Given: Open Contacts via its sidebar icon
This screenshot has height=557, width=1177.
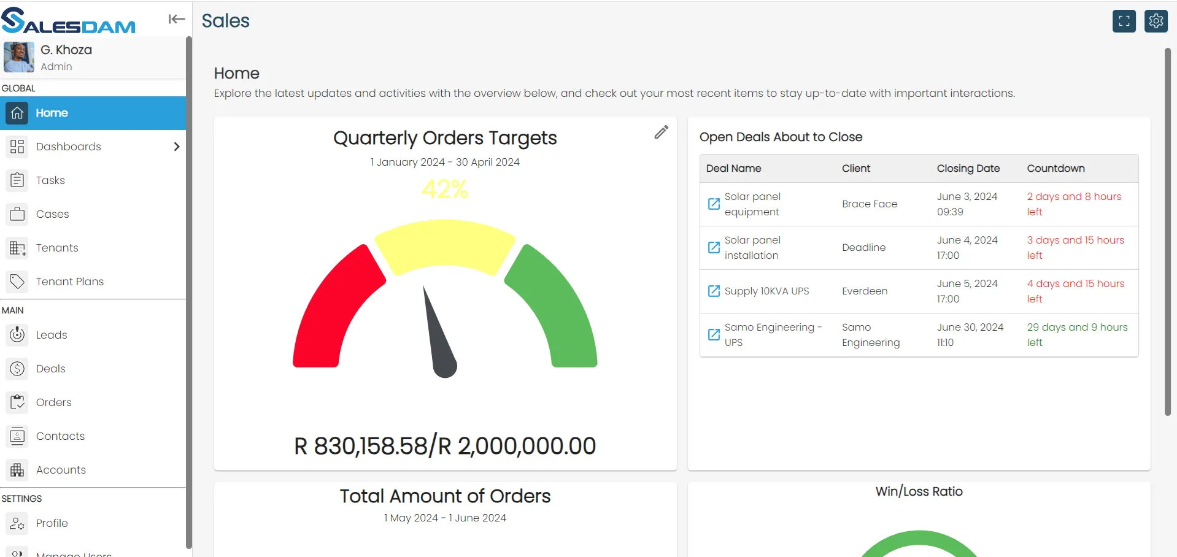Looking at the screenshot, I should pyautogui.click(x=17, y=436).
